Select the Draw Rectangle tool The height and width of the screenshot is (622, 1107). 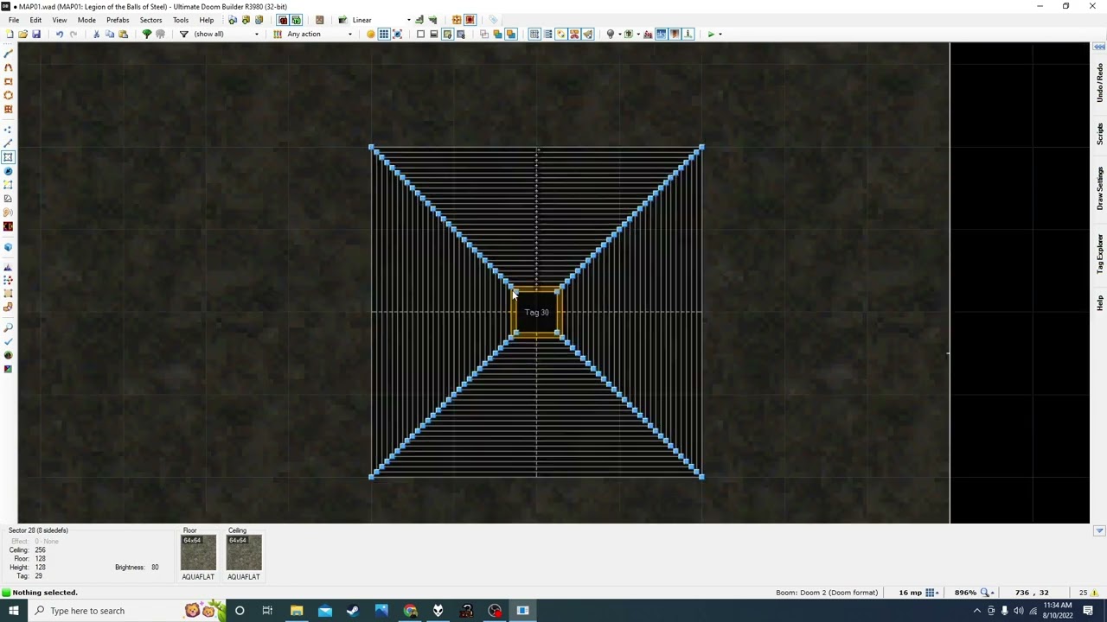coord(8,81)
